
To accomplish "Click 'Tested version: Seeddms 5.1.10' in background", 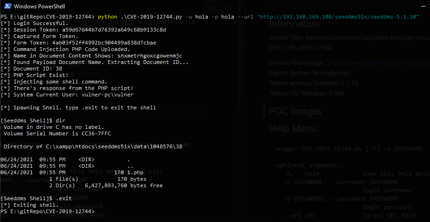I will [x=314, y=83].
